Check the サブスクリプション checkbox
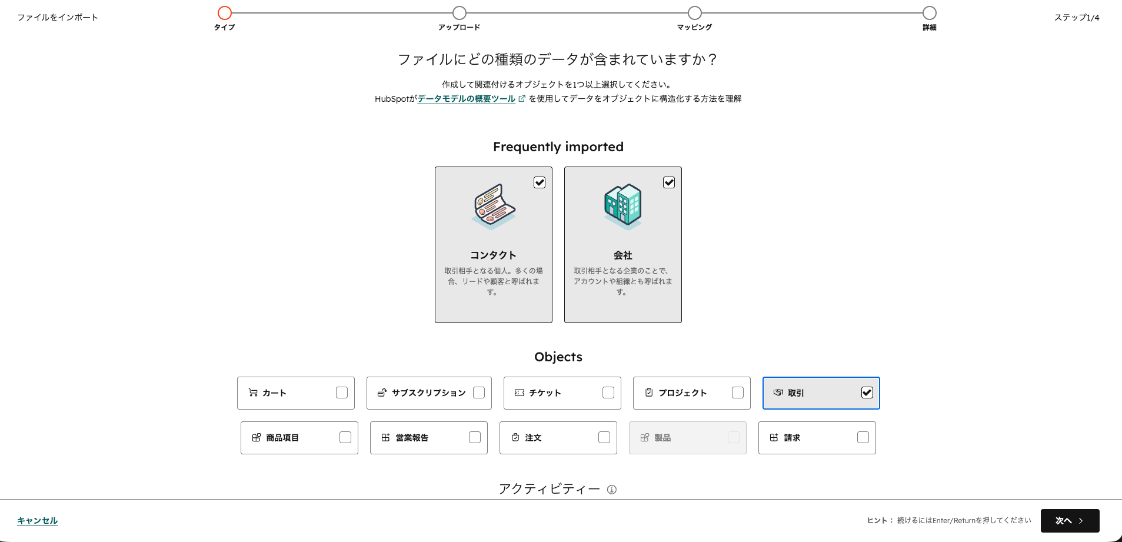The image size is (1122, 542). click(x=479, y=393)
